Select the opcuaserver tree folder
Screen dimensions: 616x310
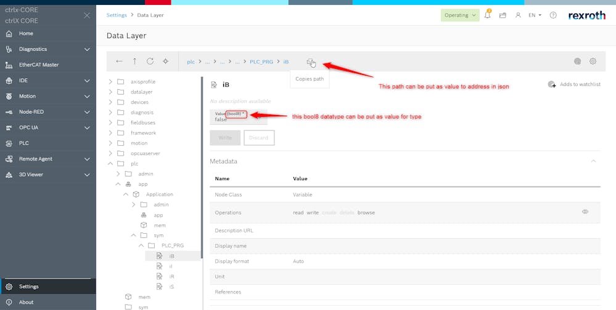(x=145, y=153)
